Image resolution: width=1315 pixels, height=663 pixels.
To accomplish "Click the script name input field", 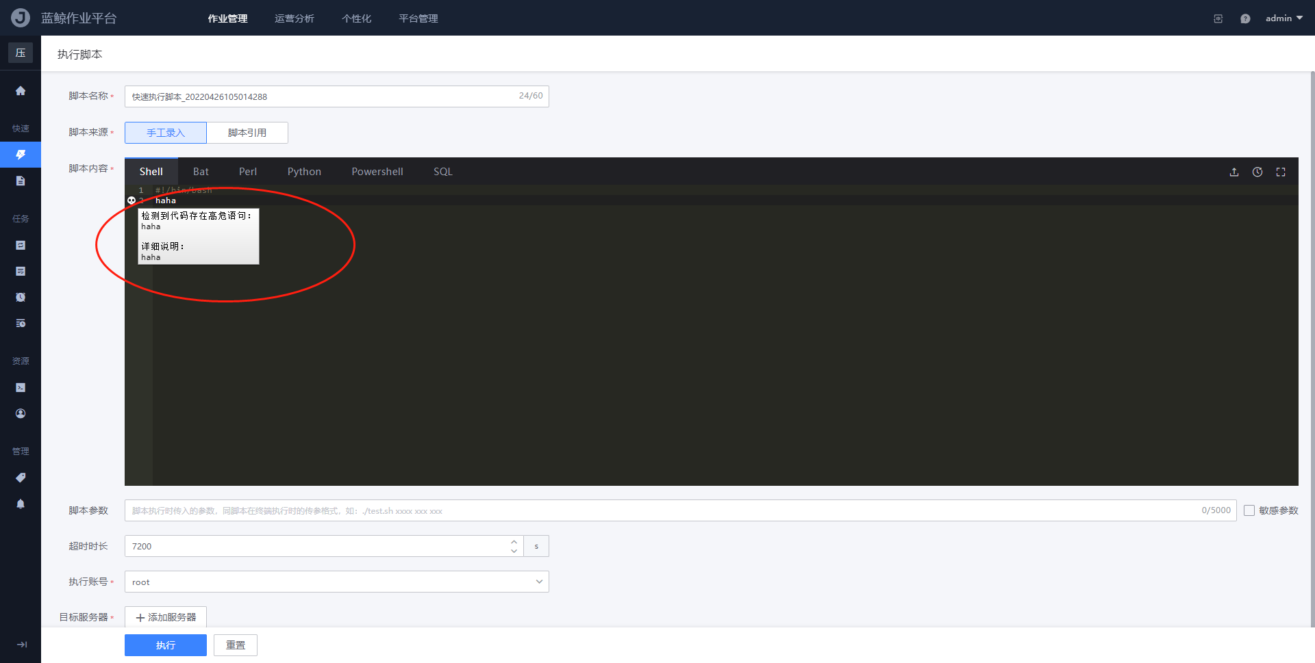I will (x=336, y=96).
